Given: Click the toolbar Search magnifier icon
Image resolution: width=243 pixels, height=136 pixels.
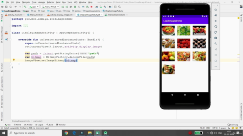Looking at the screenshot, I should click(x=120, y=7).
